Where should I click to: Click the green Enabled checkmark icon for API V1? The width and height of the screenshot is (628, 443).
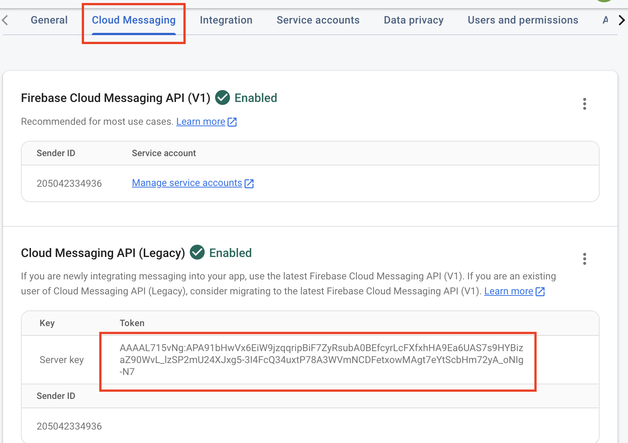(x=222, y=98)
